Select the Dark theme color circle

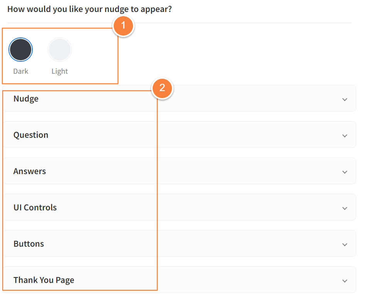coord(20,50)
